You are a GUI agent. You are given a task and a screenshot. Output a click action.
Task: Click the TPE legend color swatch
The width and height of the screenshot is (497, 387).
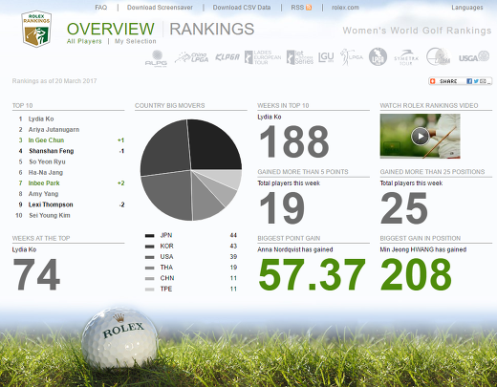[x=150, y=290]
